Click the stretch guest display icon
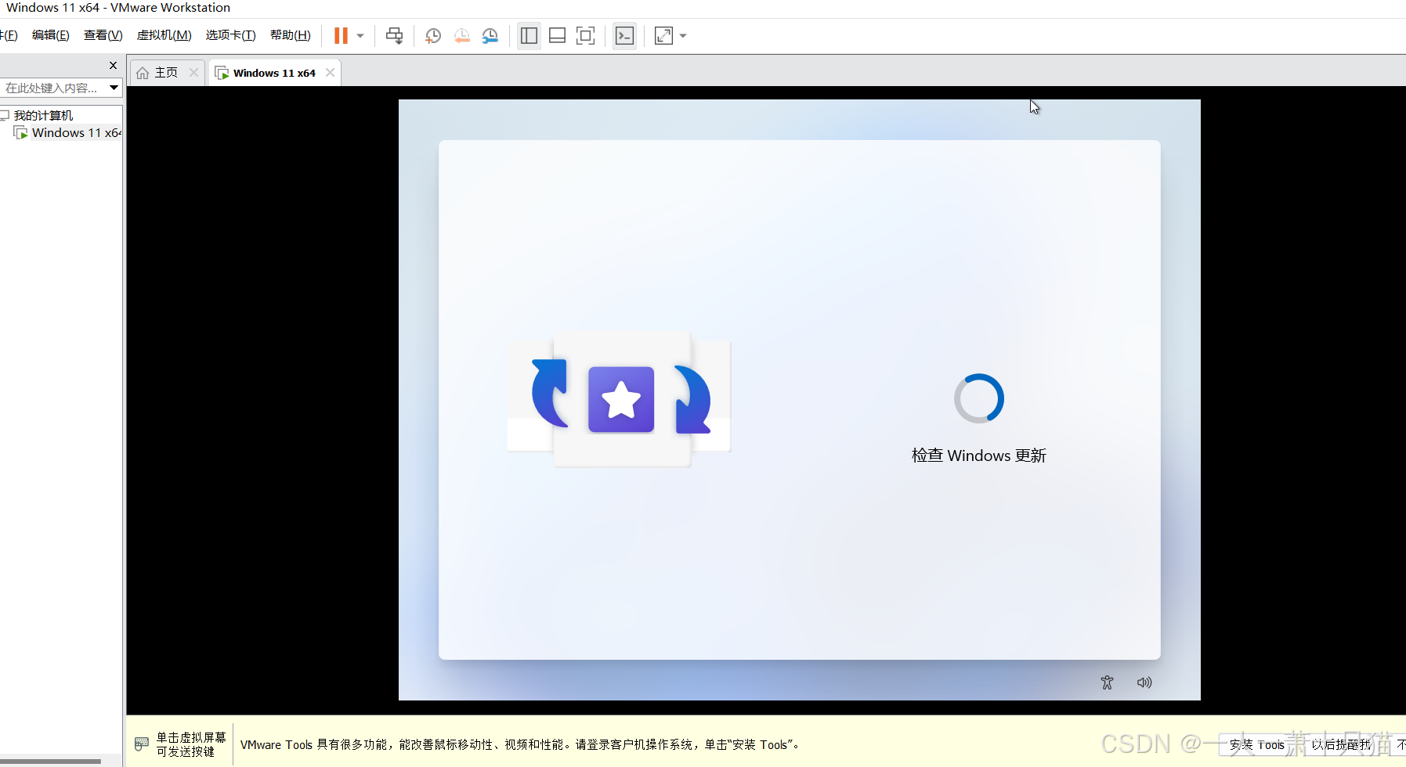The image size is (1406, 767). tap(663, 35)
